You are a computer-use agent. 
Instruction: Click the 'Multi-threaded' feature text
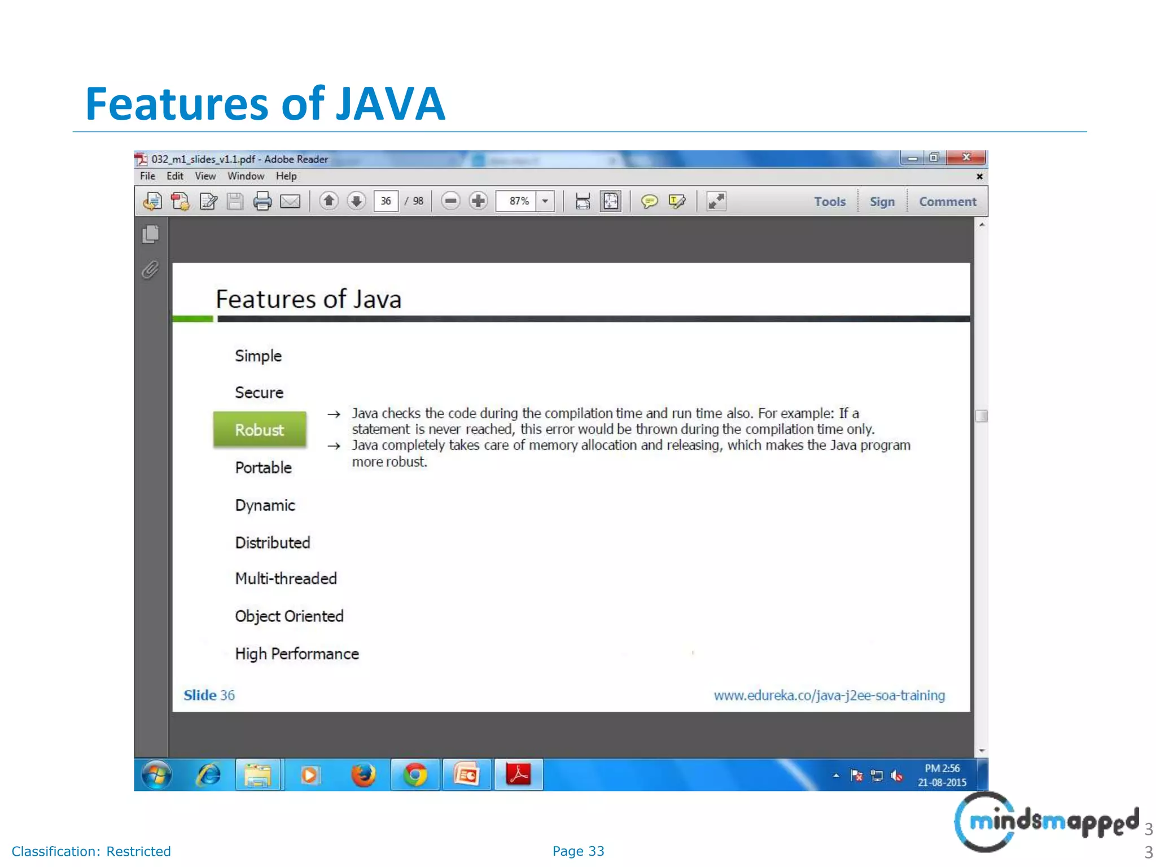pos(286,579)
